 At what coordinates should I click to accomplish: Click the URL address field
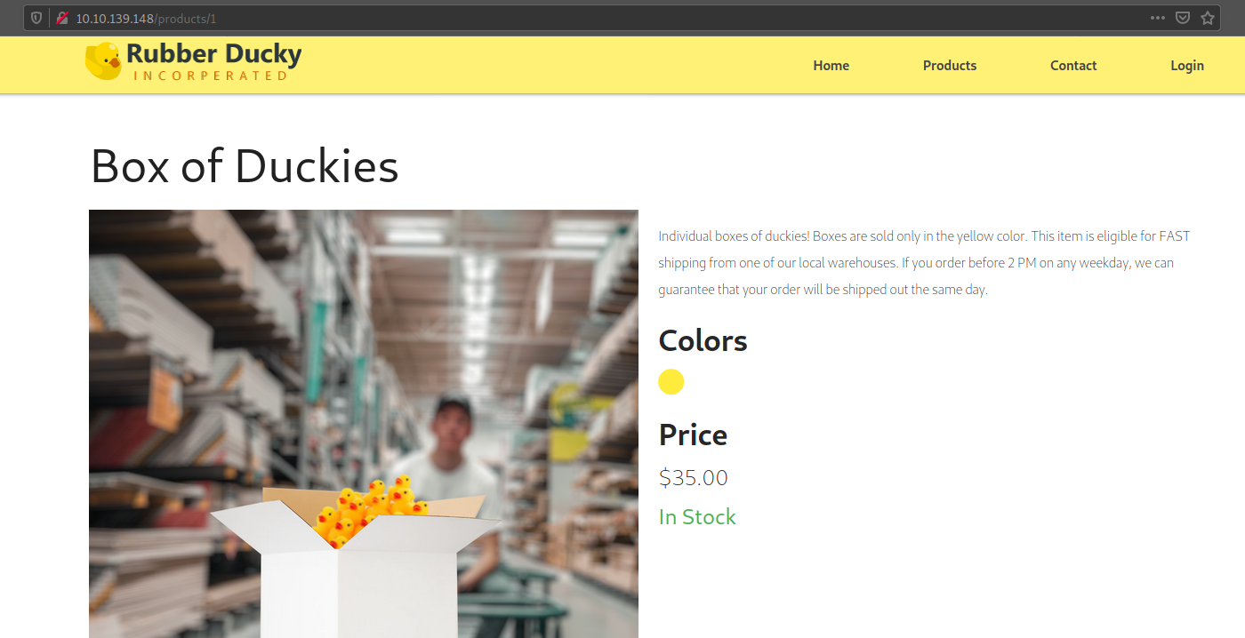pos(605,18)
